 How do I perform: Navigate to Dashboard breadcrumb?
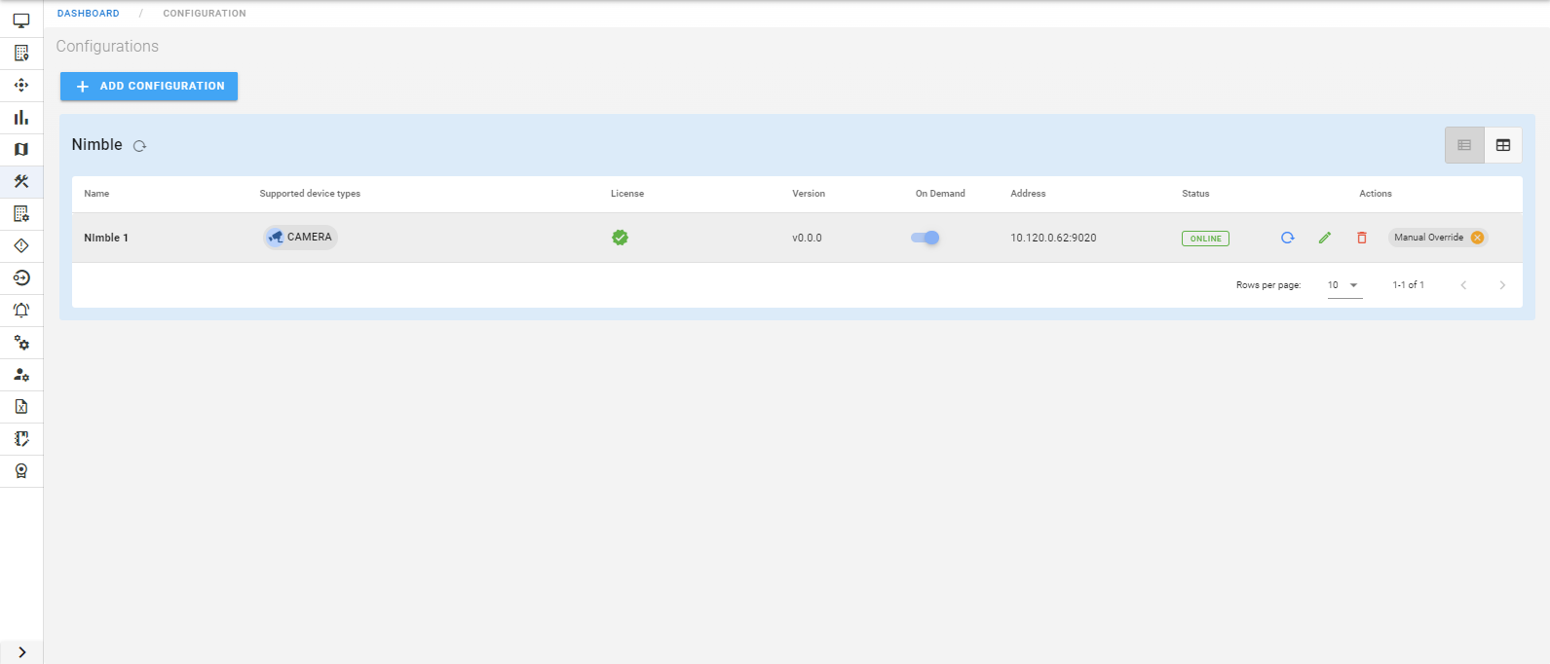tap(88, 14)
